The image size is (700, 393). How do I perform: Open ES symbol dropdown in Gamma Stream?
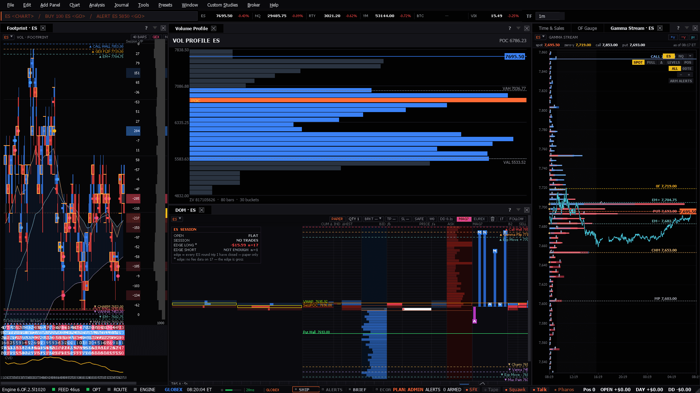tap(541, 37)
